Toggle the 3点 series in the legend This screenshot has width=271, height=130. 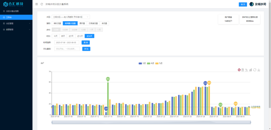click(x=142, y=63)
